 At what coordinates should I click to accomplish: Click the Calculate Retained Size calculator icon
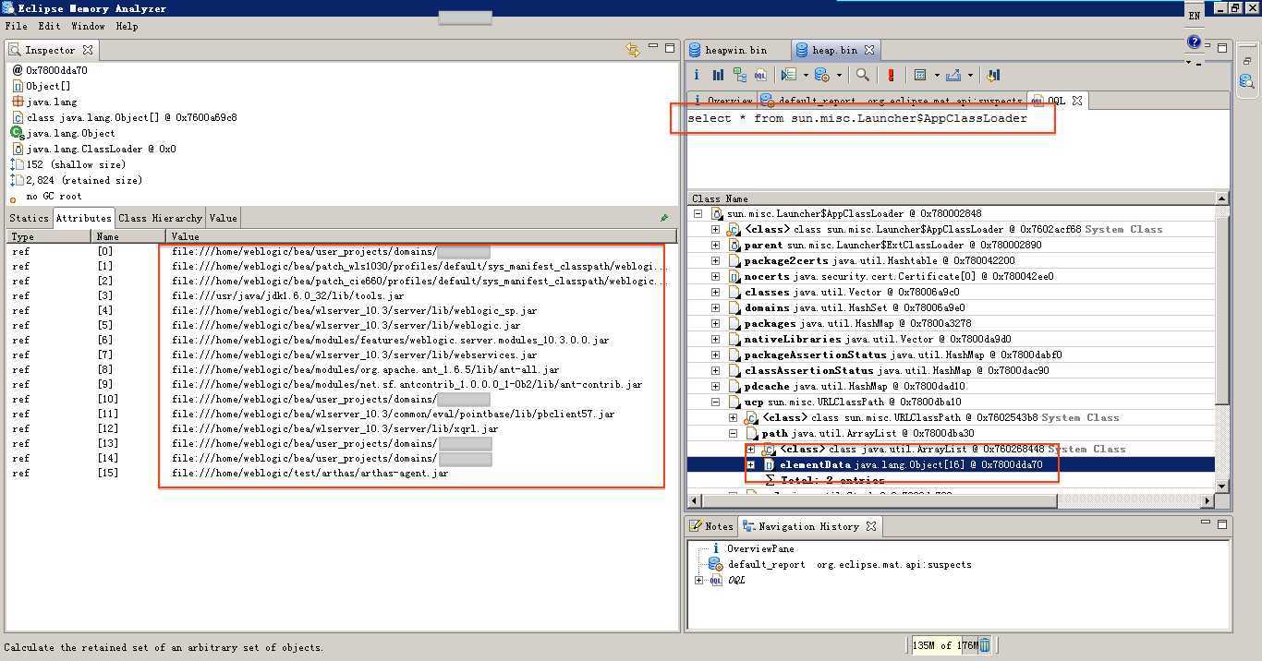point(920,75)
